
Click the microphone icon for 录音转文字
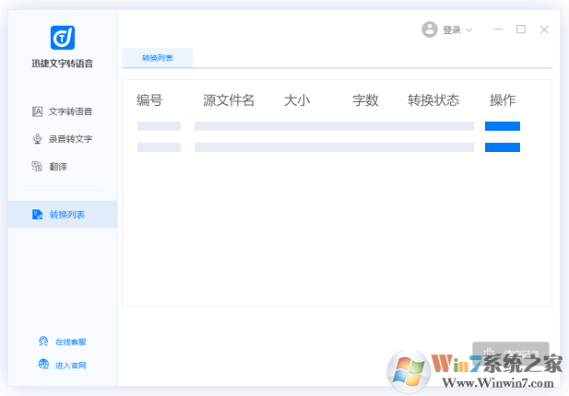[37, 139]
